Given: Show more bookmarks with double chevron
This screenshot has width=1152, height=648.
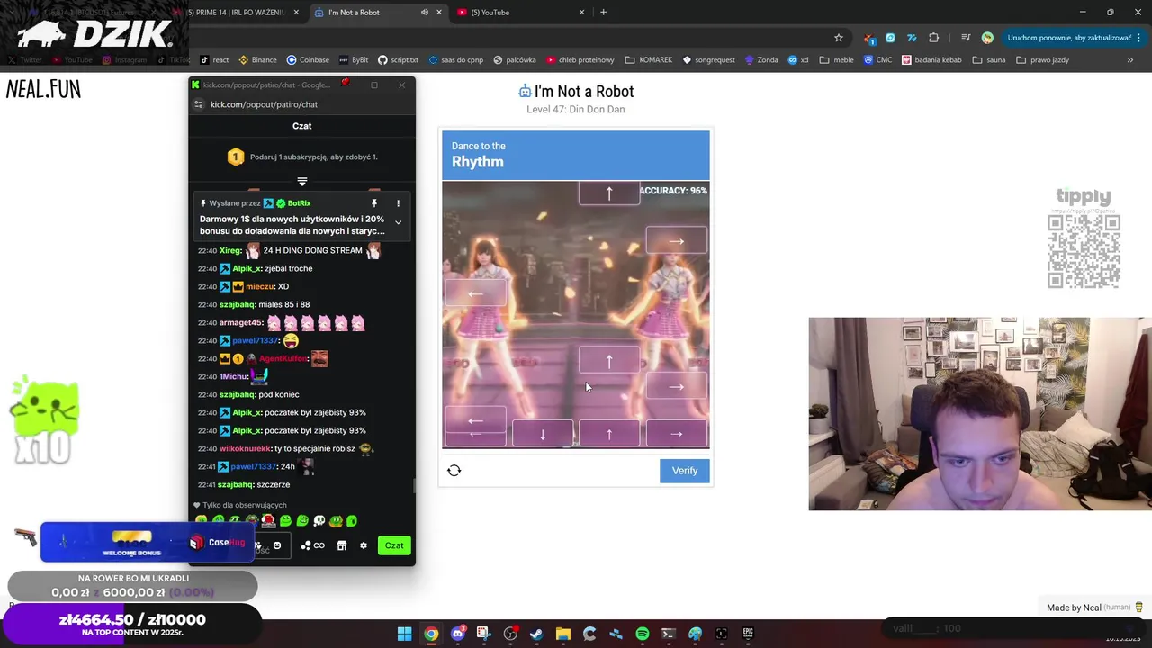Looking at the screenshot, I should (1129, 60).
